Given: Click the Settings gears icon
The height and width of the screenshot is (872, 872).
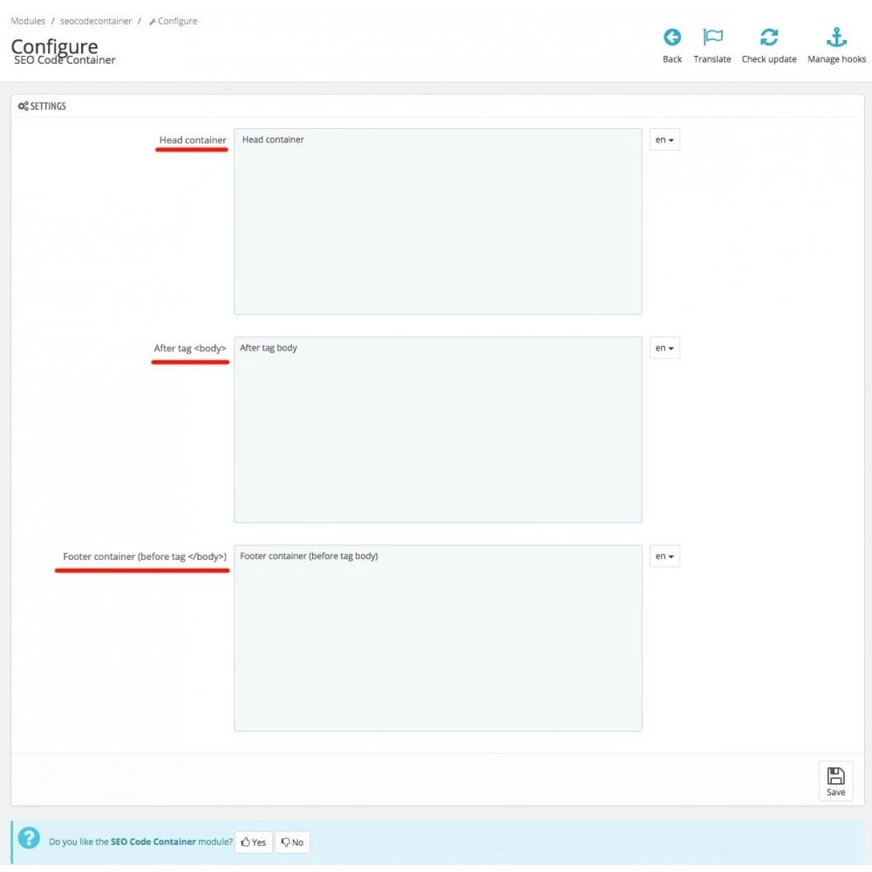Looking at the screenshot, I should (23, 106).
